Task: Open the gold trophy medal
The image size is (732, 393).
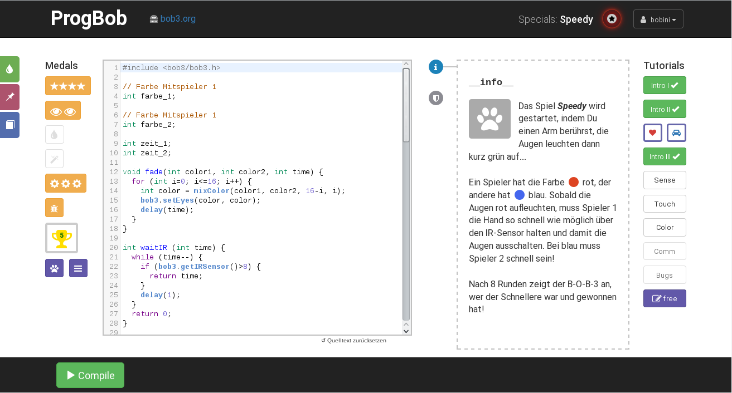Action: (x=61, y=238)
